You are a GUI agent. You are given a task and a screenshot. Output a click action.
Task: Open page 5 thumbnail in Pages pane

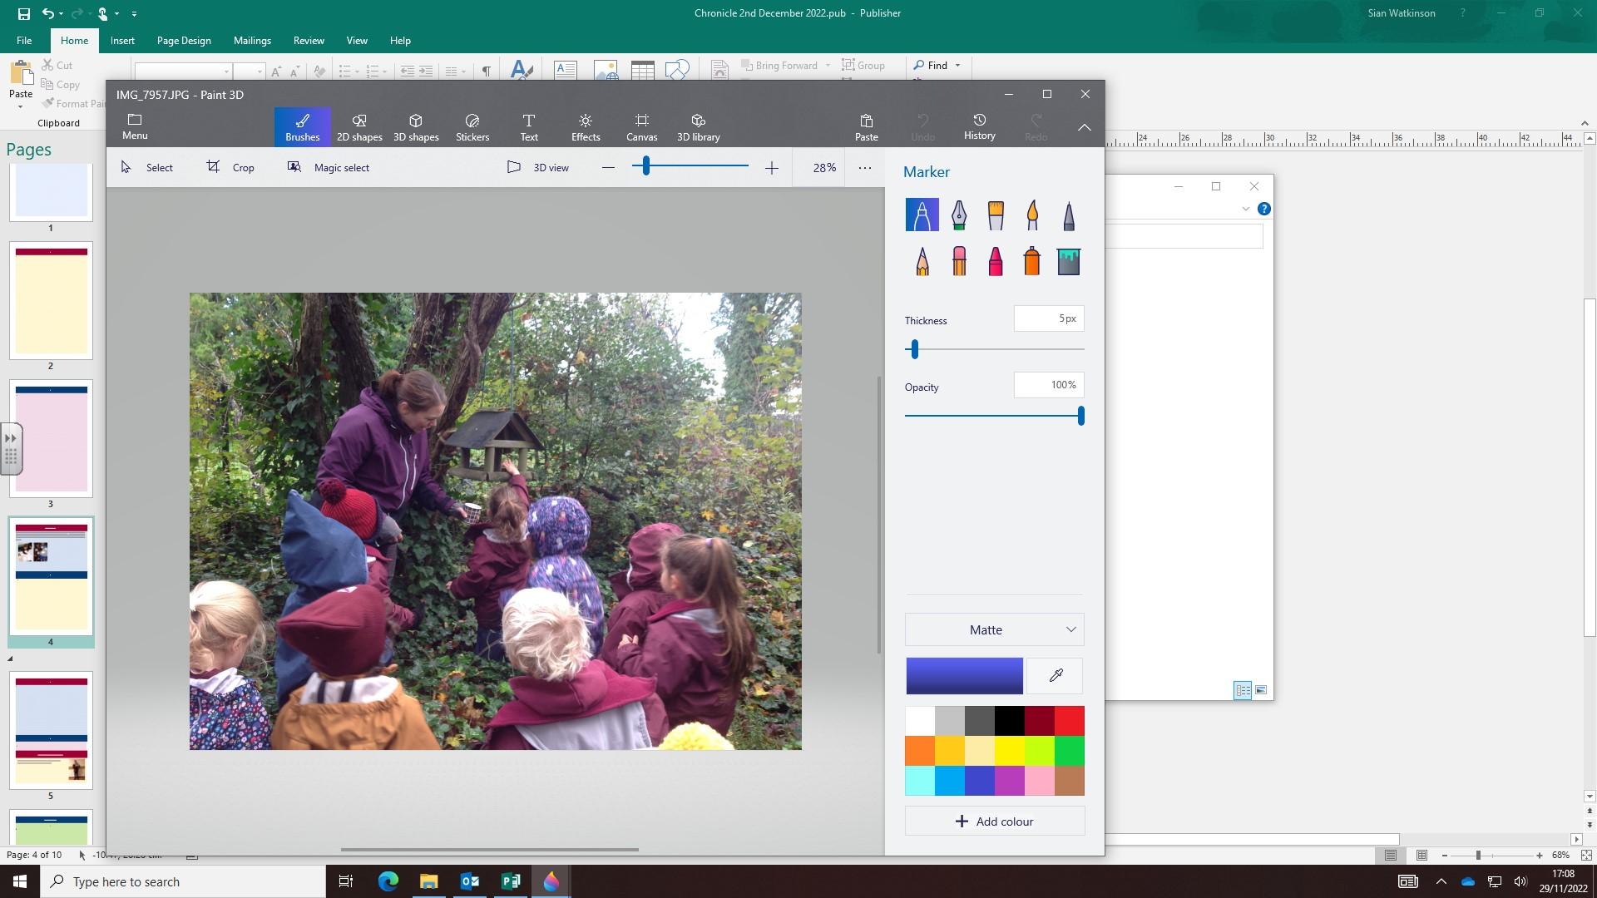[x=51, y=730]
